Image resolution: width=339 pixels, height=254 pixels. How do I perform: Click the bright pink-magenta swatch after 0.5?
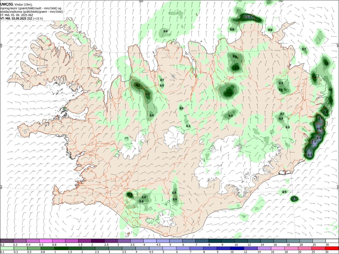click(x=45, y=241)
